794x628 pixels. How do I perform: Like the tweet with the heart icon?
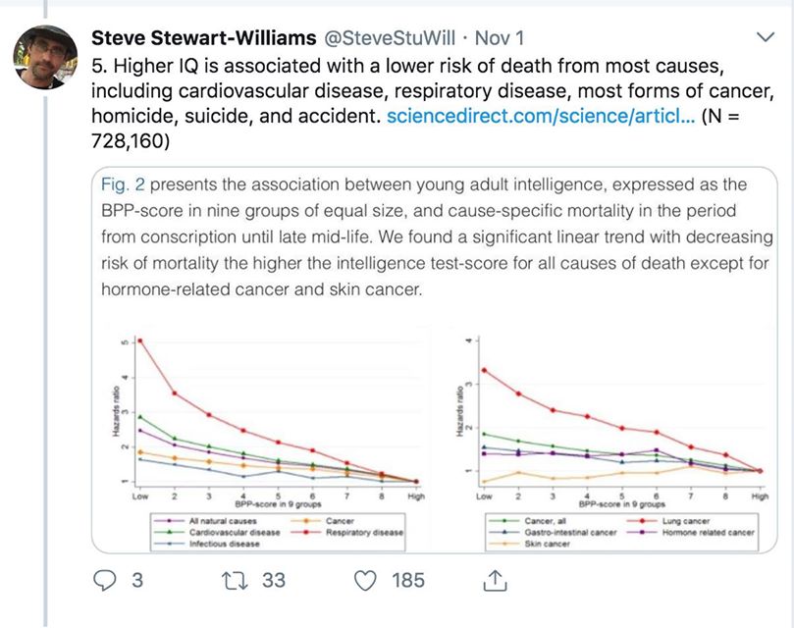coord(366,580)
